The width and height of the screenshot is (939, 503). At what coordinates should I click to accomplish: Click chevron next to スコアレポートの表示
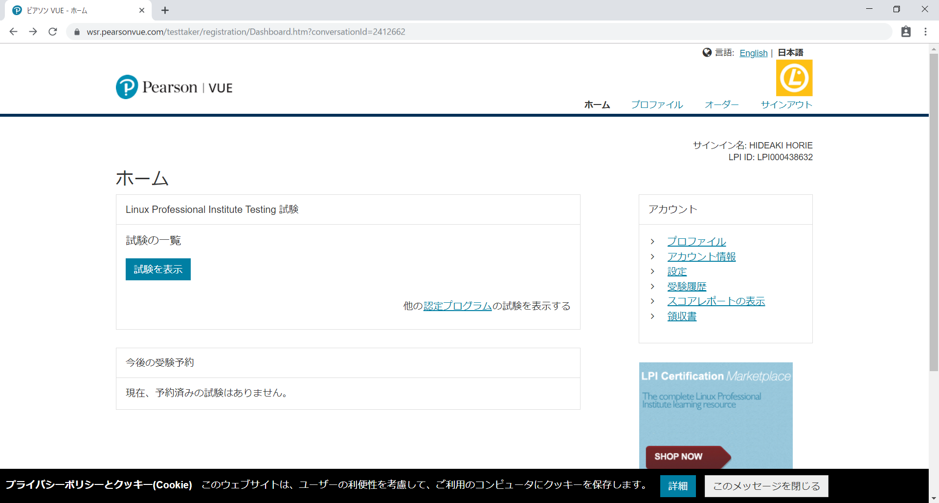[x=652, y=301]
